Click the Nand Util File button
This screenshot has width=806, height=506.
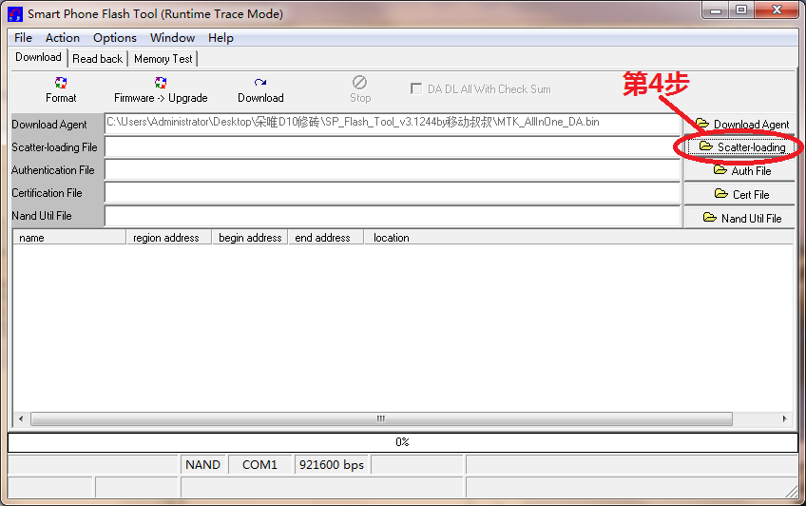739,218
